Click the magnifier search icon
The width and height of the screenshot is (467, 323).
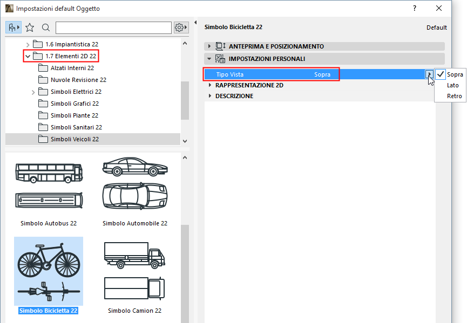(46, 28)
